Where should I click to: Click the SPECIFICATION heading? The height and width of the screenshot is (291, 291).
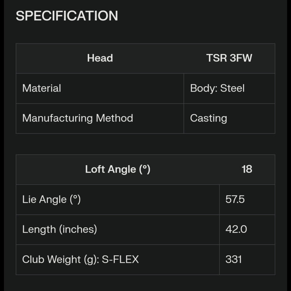67,16
